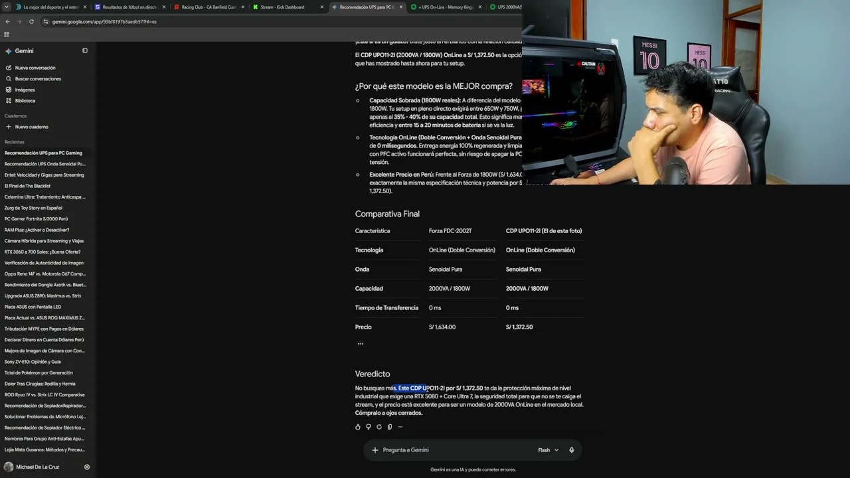This screenshot has width=850, height=478.
Task: Click the Gemini sparkle logo
Action: [x=9, y=51]
